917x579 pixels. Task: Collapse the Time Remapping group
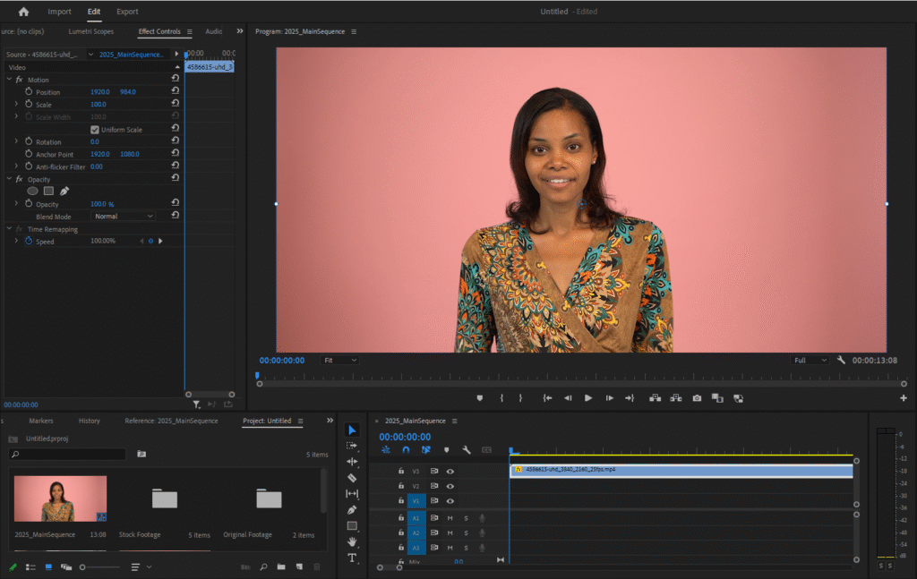coord(9,228)
